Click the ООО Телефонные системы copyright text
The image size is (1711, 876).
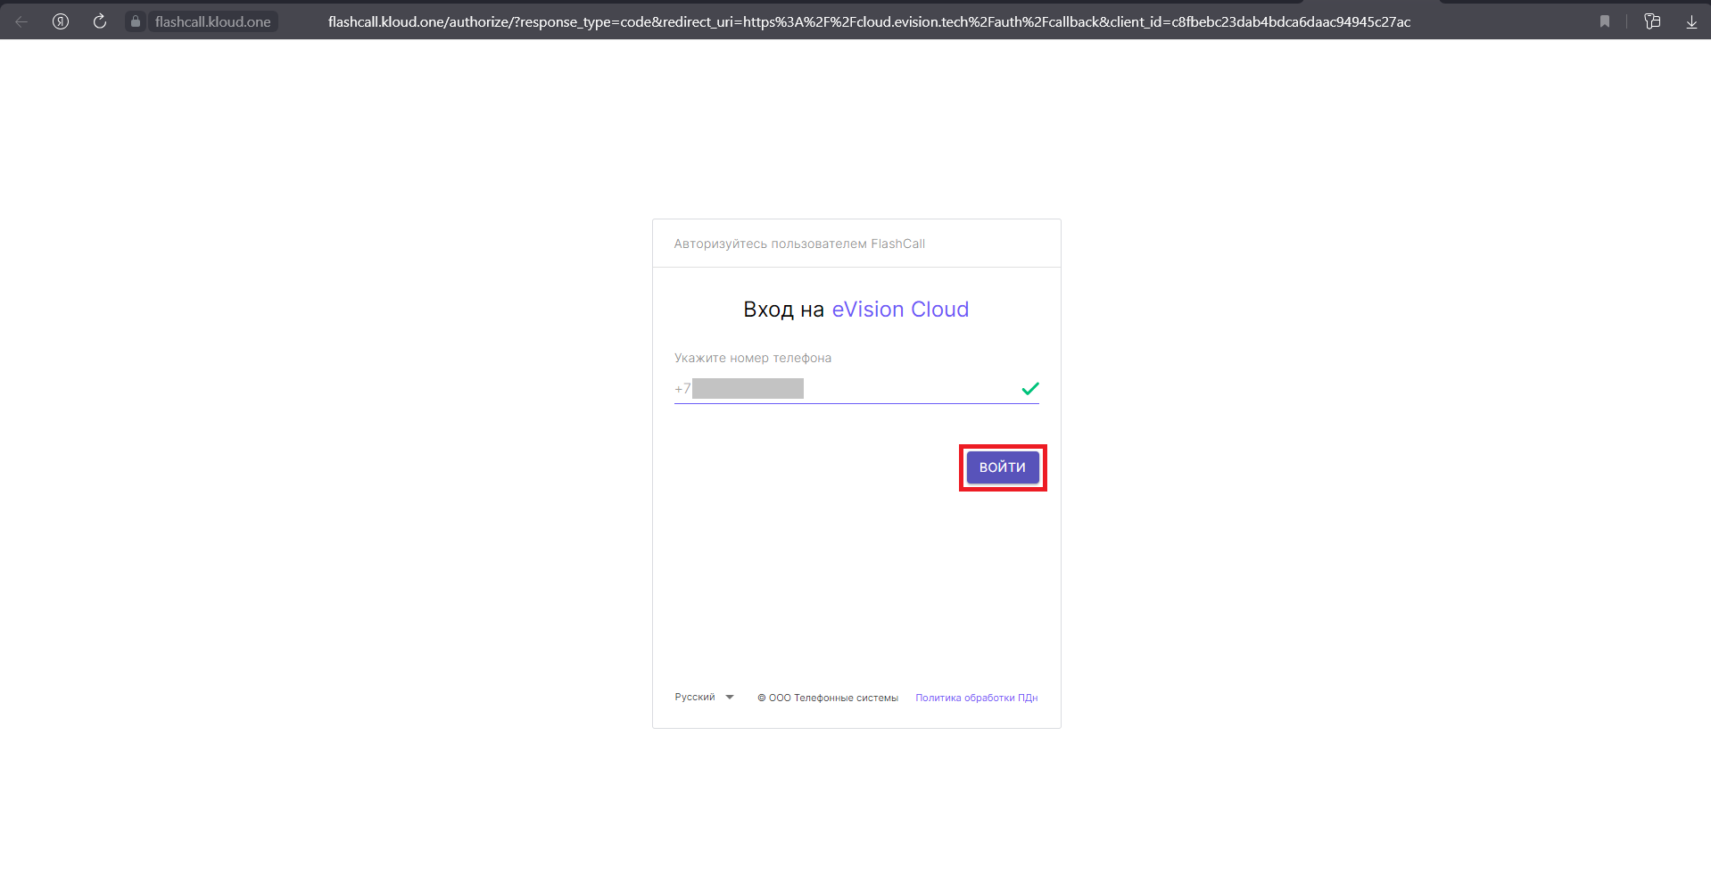pyautogui.click(x=828, y=698)
